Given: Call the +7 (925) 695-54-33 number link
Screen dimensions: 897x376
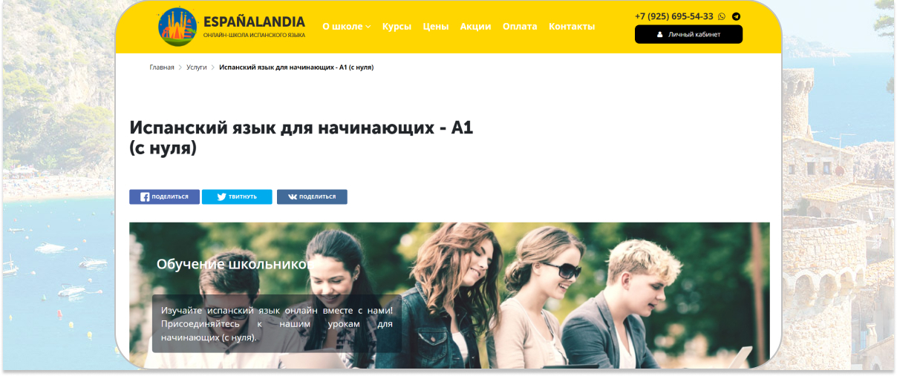Looking at the screenshot, I should point(674,16).
